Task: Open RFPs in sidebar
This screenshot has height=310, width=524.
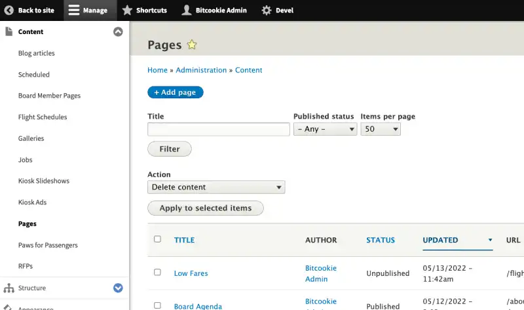Action: (x=26, y=266)
